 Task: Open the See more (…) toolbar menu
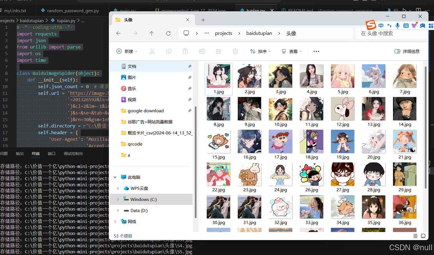(316, 51)
